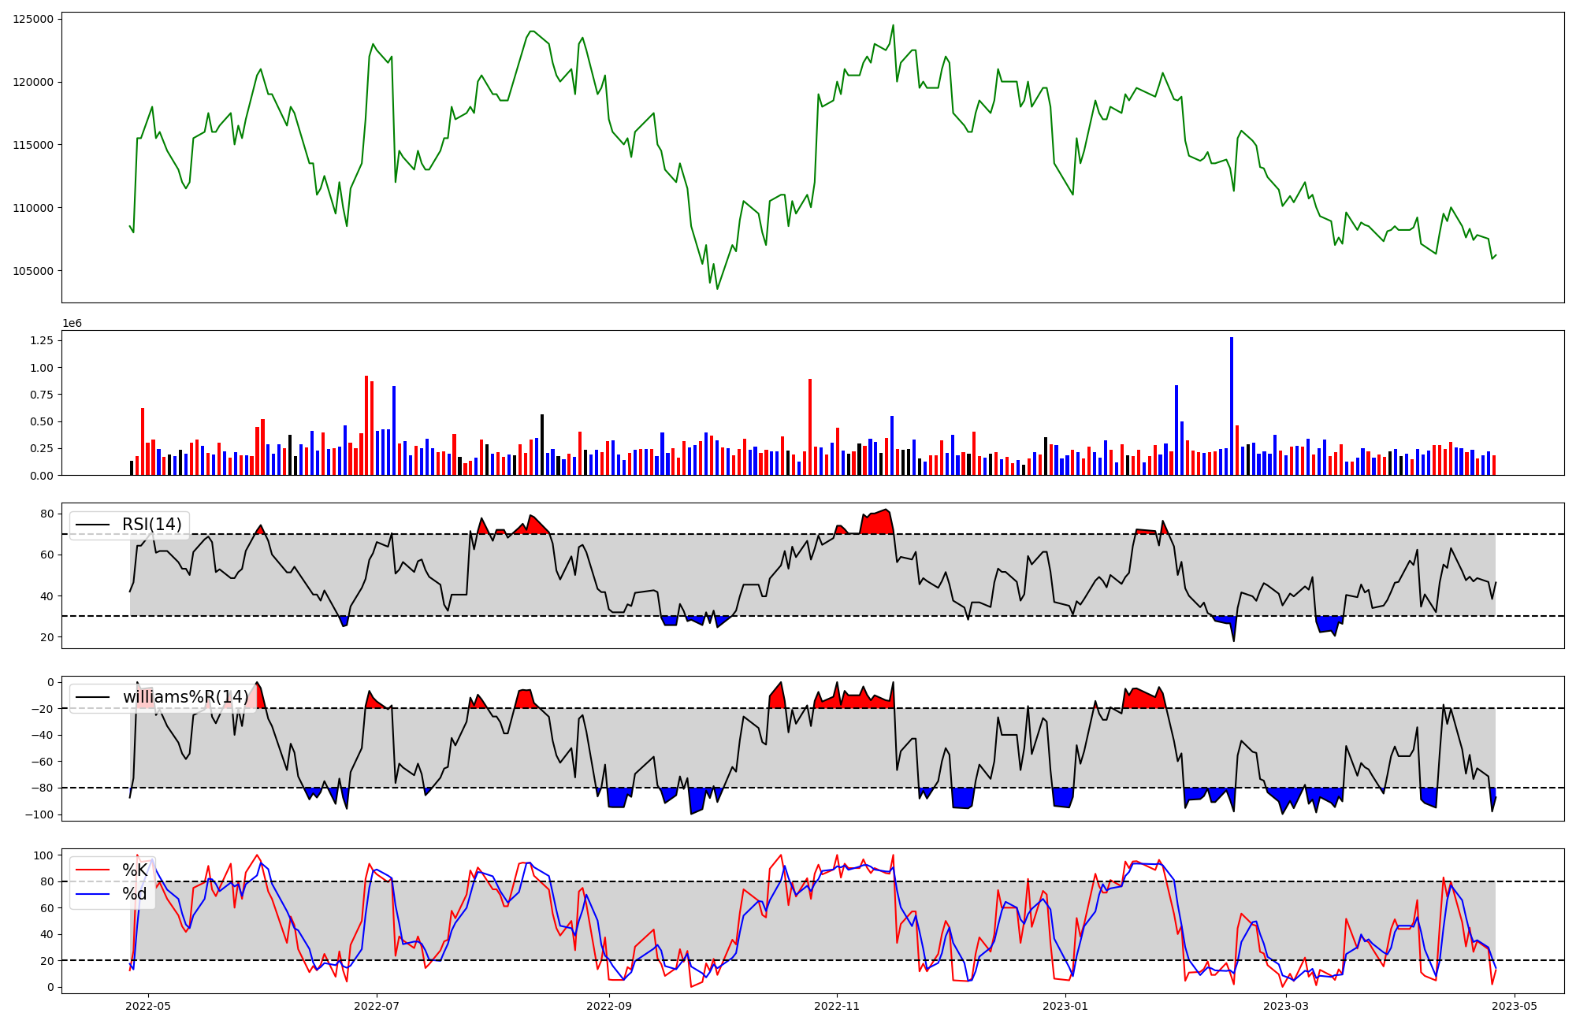This screenshot has width=1576, height=1024.
Task: Click the 125000 price axis label
Action: [33, 19]
